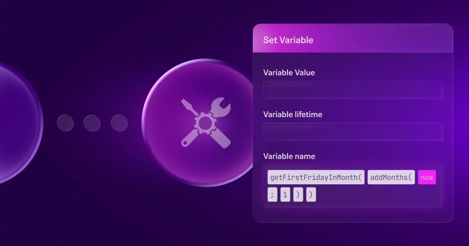Viewport: 469px width, 246px height.
Task: Select the last closing parenthesis token
Action: click(x=311, y=195)
